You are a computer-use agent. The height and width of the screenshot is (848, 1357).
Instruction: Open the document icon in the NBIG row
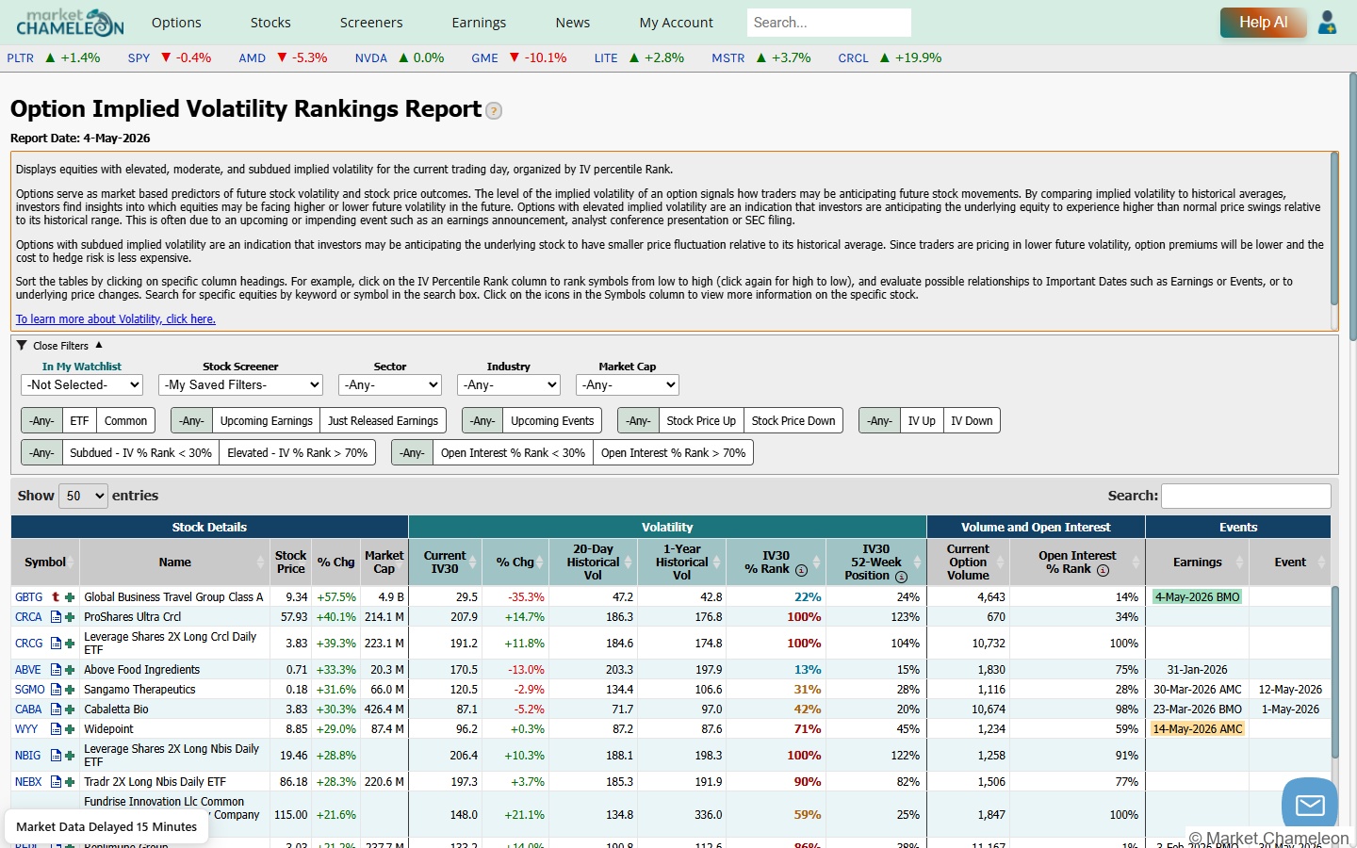pyautogui.click(x=56, y=756)
